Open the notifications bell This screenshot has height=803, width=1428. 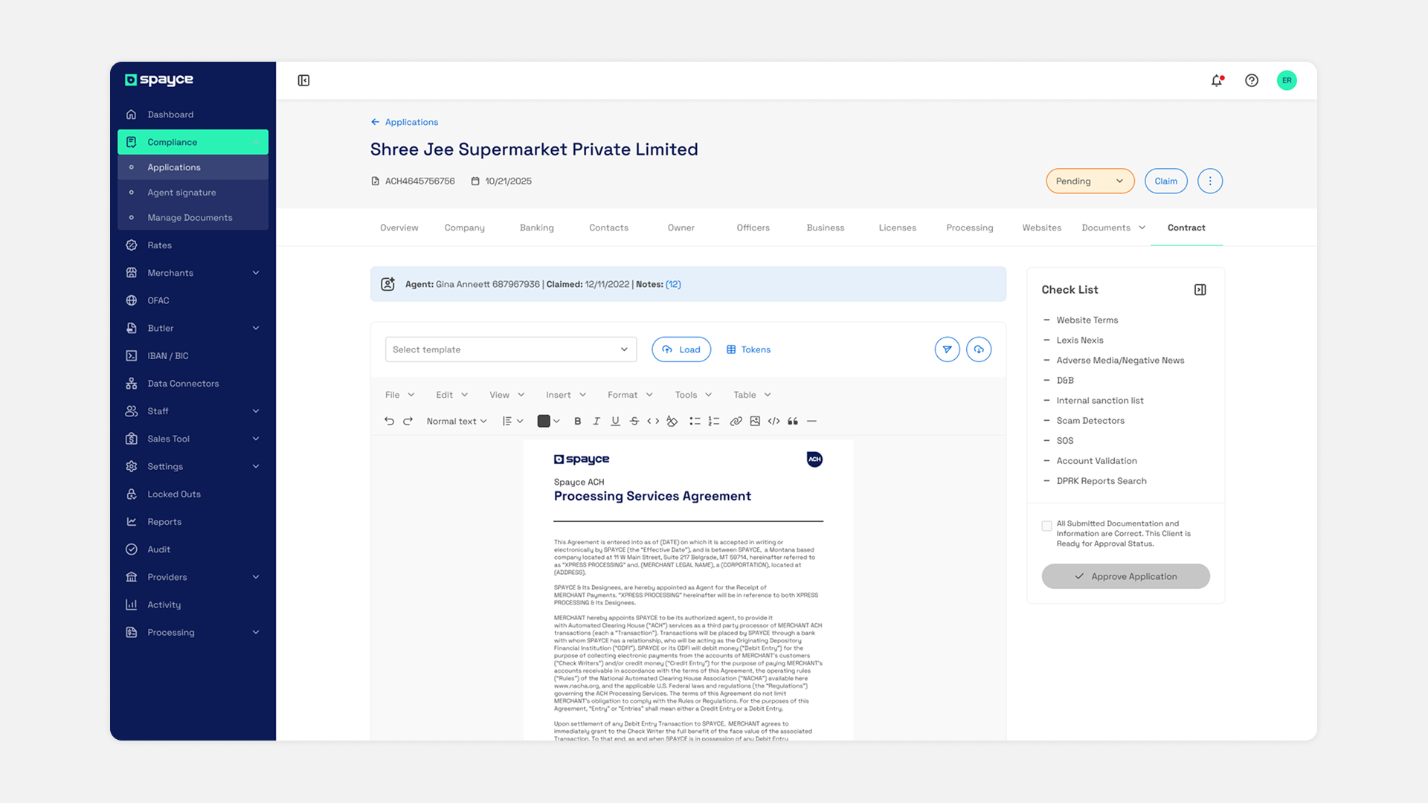[1216, 80]
